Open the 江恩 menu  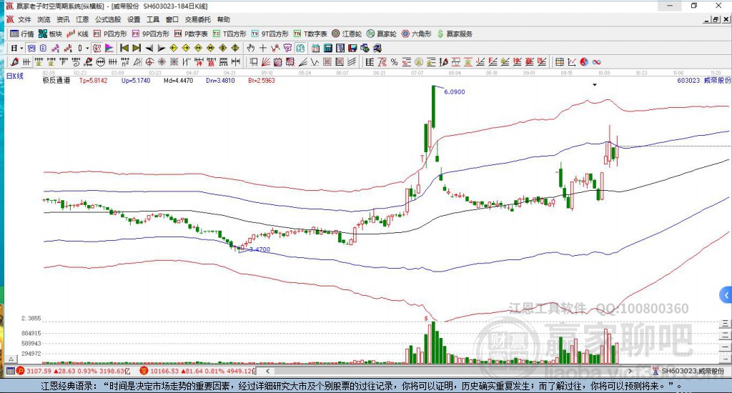pos(82,19)
